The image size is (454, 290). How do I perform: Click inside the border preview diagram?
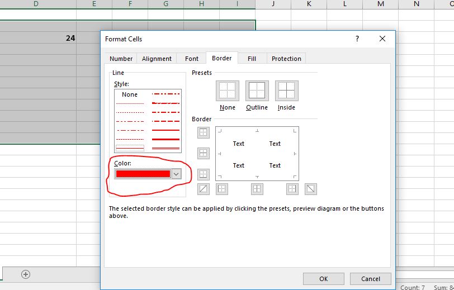[257, 154]
